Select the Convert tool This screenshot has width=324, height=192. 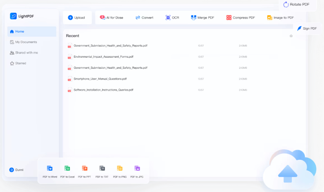coord(144,17)
